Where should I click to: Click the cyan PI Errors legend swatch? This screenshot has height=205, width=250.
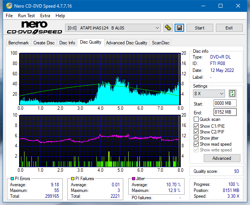point(12,179)
